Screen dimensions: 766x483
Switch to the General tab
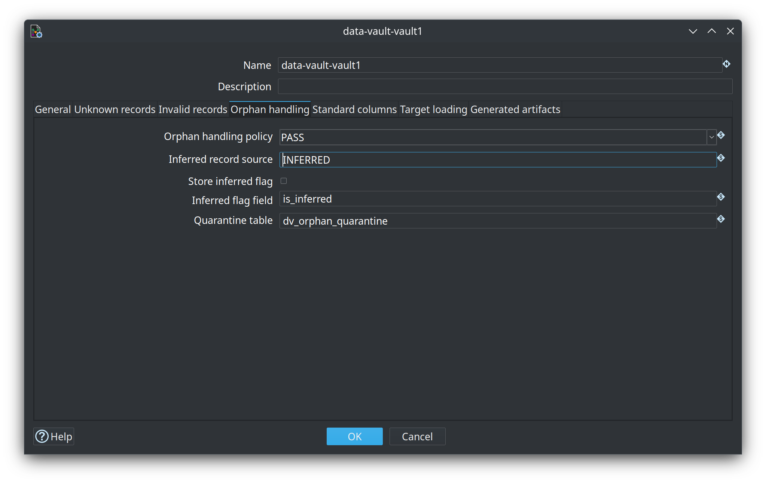53,109
